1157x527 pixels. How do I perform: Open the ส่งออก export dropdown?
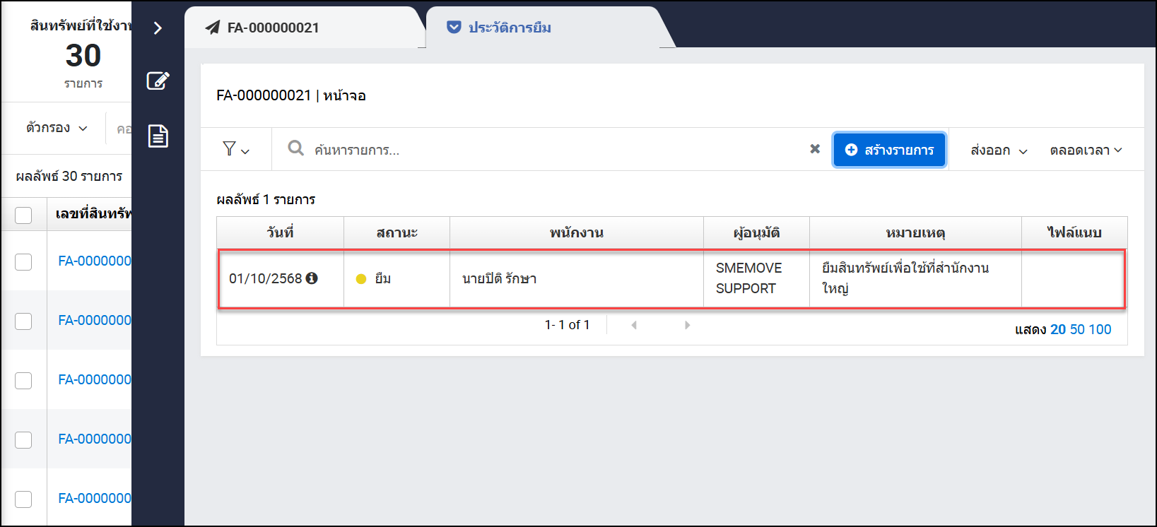(998, 150)
